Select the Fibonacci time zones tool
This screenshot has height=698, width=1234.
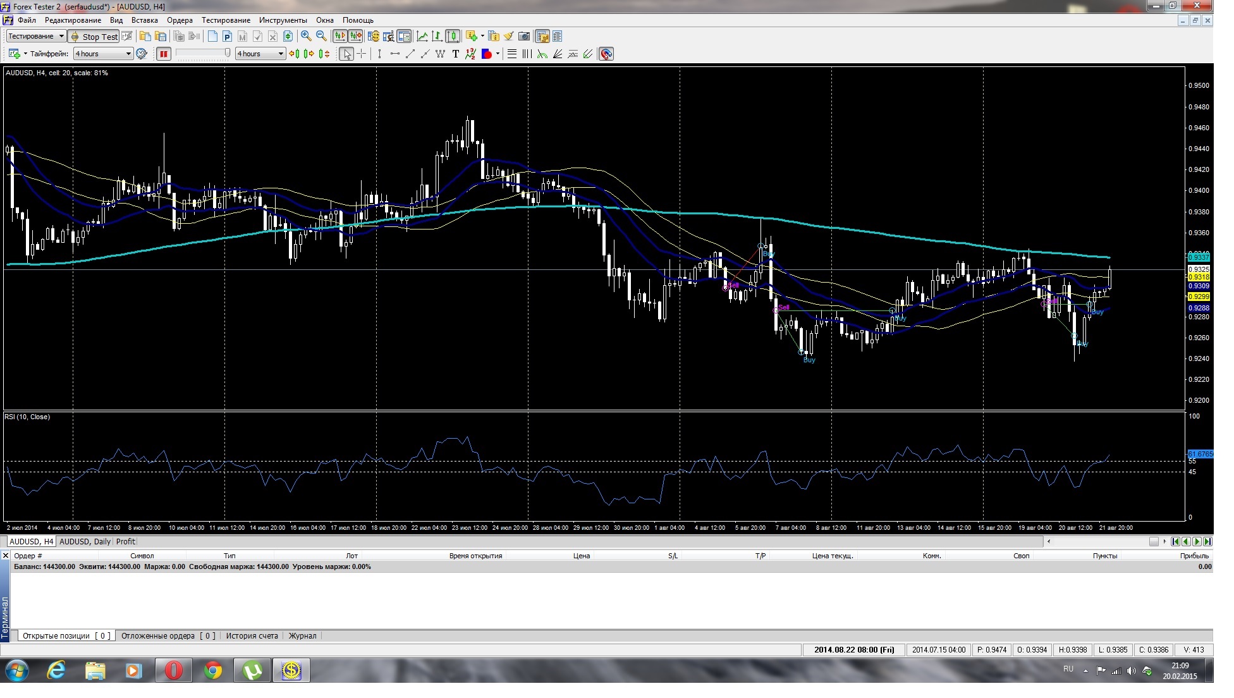pos(527,54)
